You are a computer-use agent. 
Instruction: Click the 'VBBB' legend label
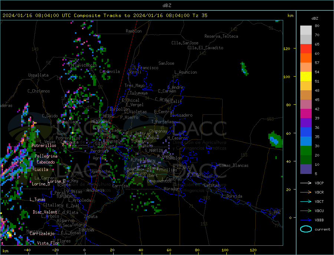(319, 220)
